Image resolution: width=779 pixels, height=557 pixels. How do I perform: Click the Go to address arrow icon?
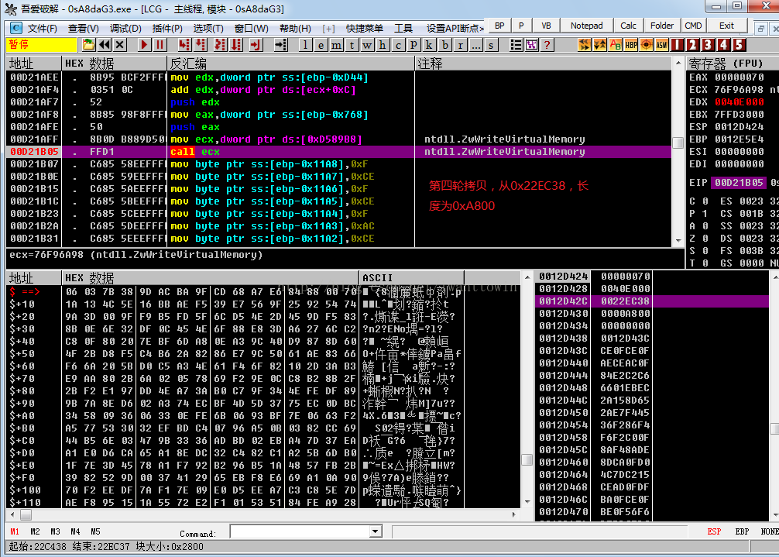[x=280, y=45]
